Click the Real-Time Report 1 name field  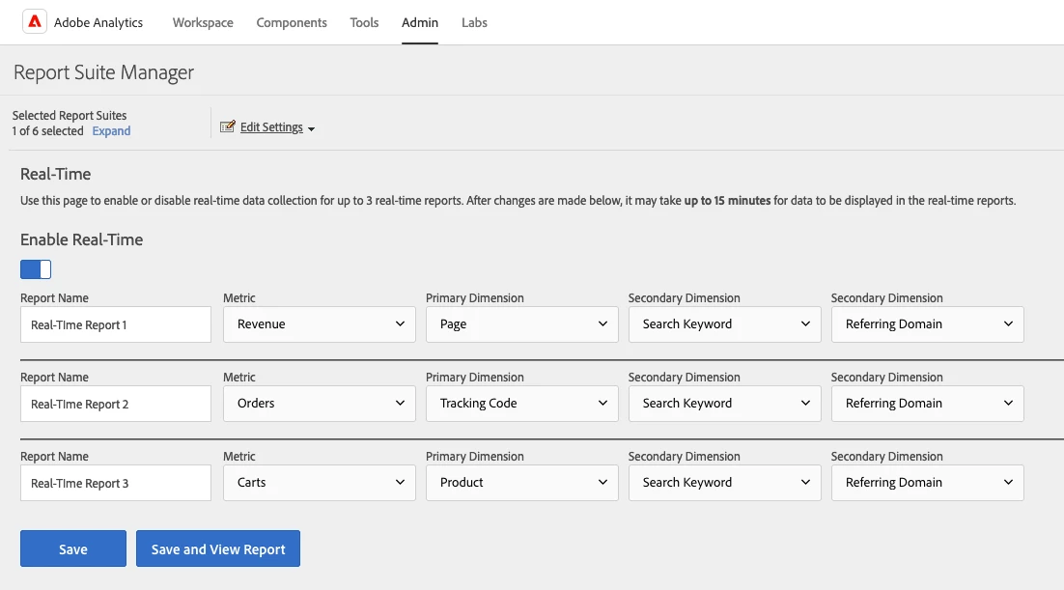click(x=116, y=324)
